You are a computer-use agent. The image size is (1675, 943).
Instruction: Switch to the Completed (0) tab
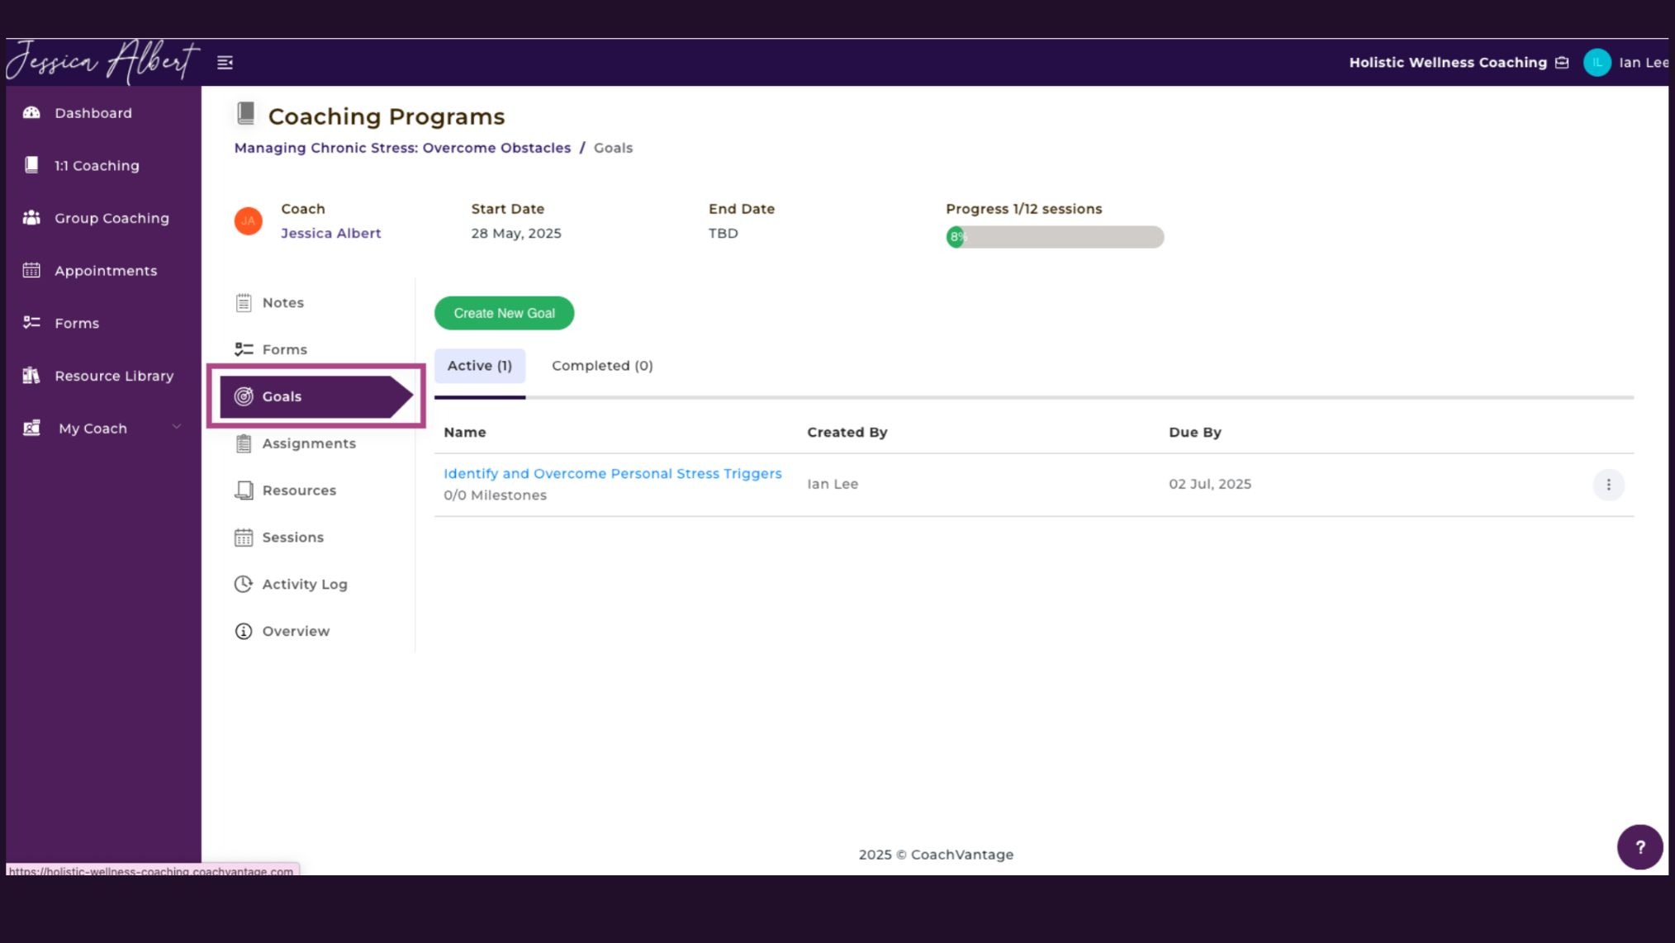pos(602,366)
